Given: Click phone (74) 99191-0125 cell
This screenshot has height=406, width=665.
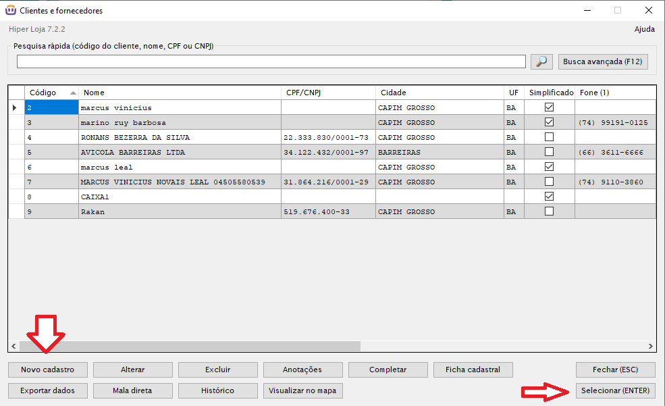Looking at the screenshot, I should coord(616,122).
